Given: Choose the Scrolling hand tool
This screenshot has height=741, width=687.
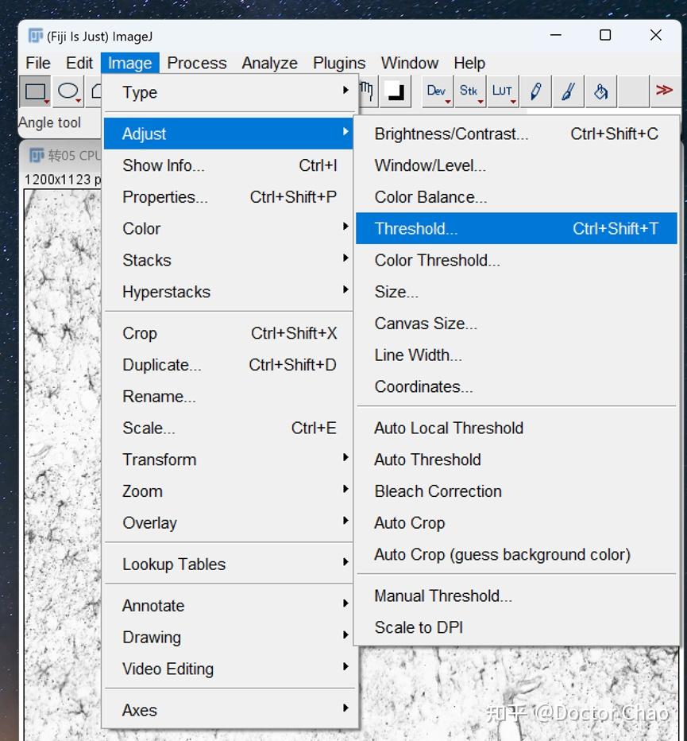Looking at the screenshot, I should 368,91.
